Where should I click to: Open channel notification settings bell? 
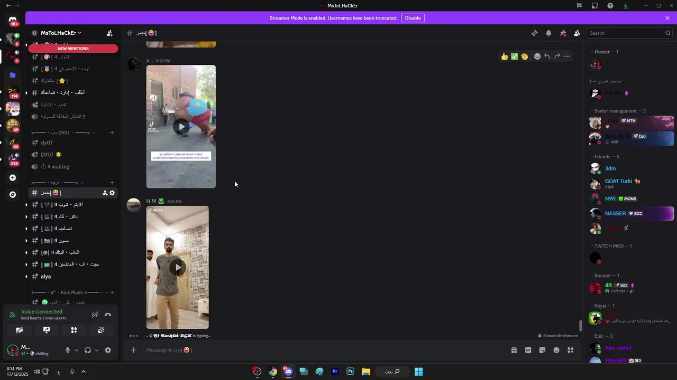pyautogui.click(x=548, y=33)
